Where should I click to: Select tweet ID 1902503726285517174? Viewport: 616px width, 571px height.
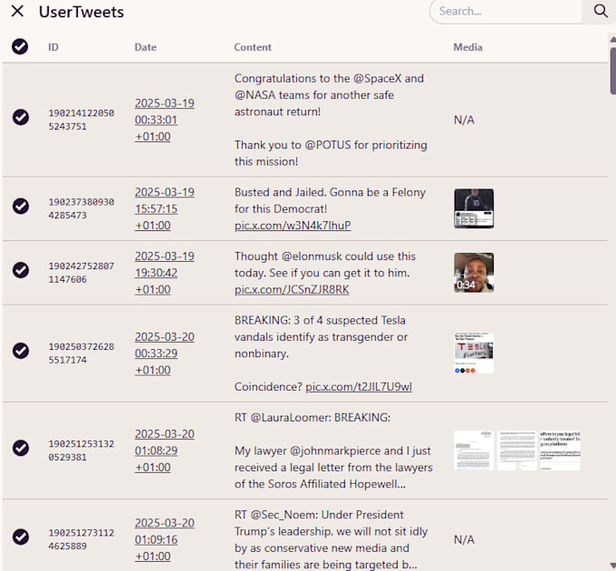click(x=82, y=353)
